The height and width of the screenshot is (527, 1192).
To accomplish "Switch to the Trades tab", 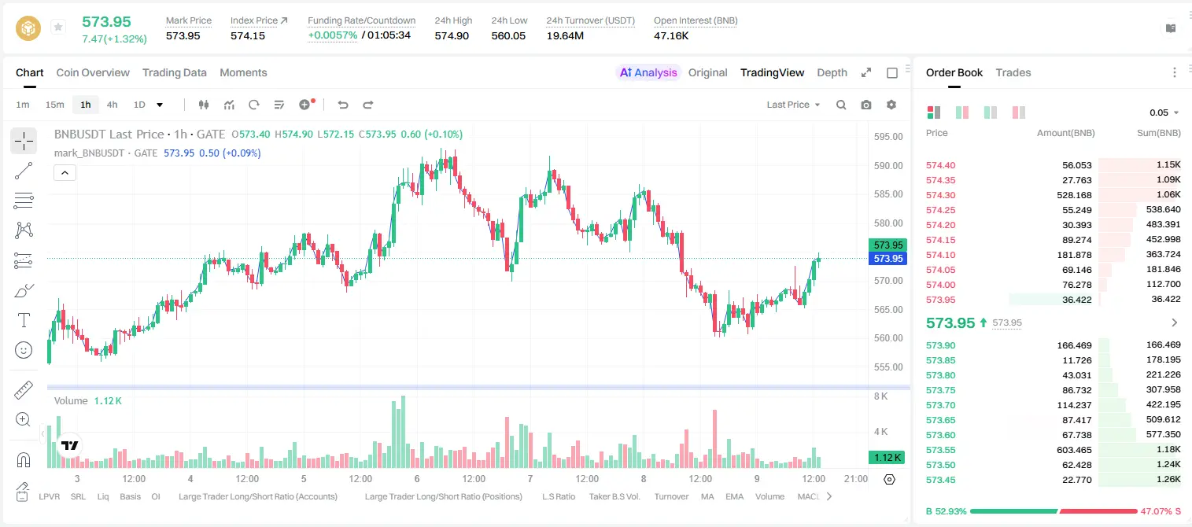I will [1013, 72].
